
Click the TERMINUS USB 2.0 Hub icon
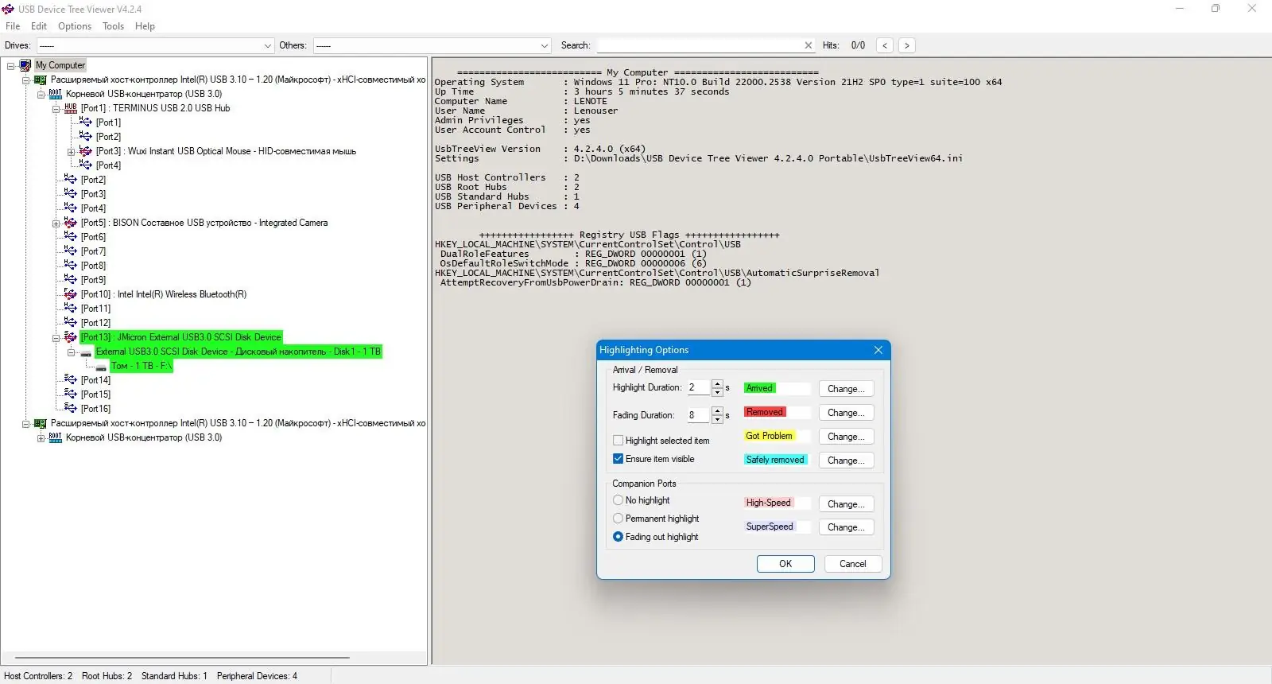(x=71, y=108)
